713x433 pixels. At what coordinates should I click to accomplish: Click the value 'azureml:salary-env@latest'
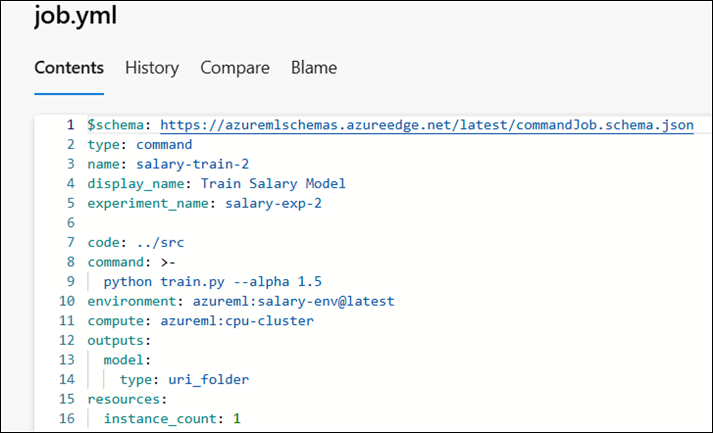(294, 301)
